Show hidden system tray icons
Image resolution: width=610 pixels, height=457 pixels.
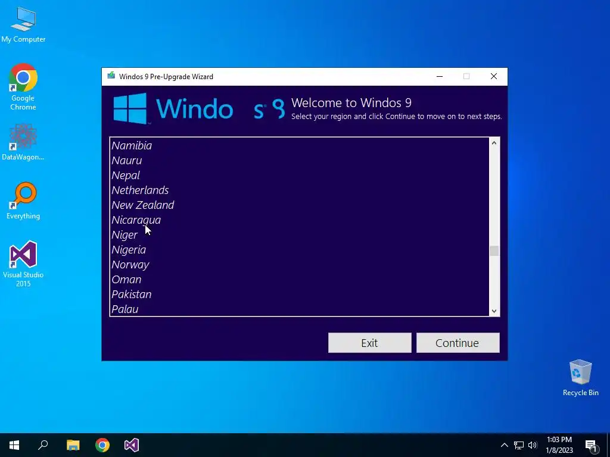pos(504,445)
